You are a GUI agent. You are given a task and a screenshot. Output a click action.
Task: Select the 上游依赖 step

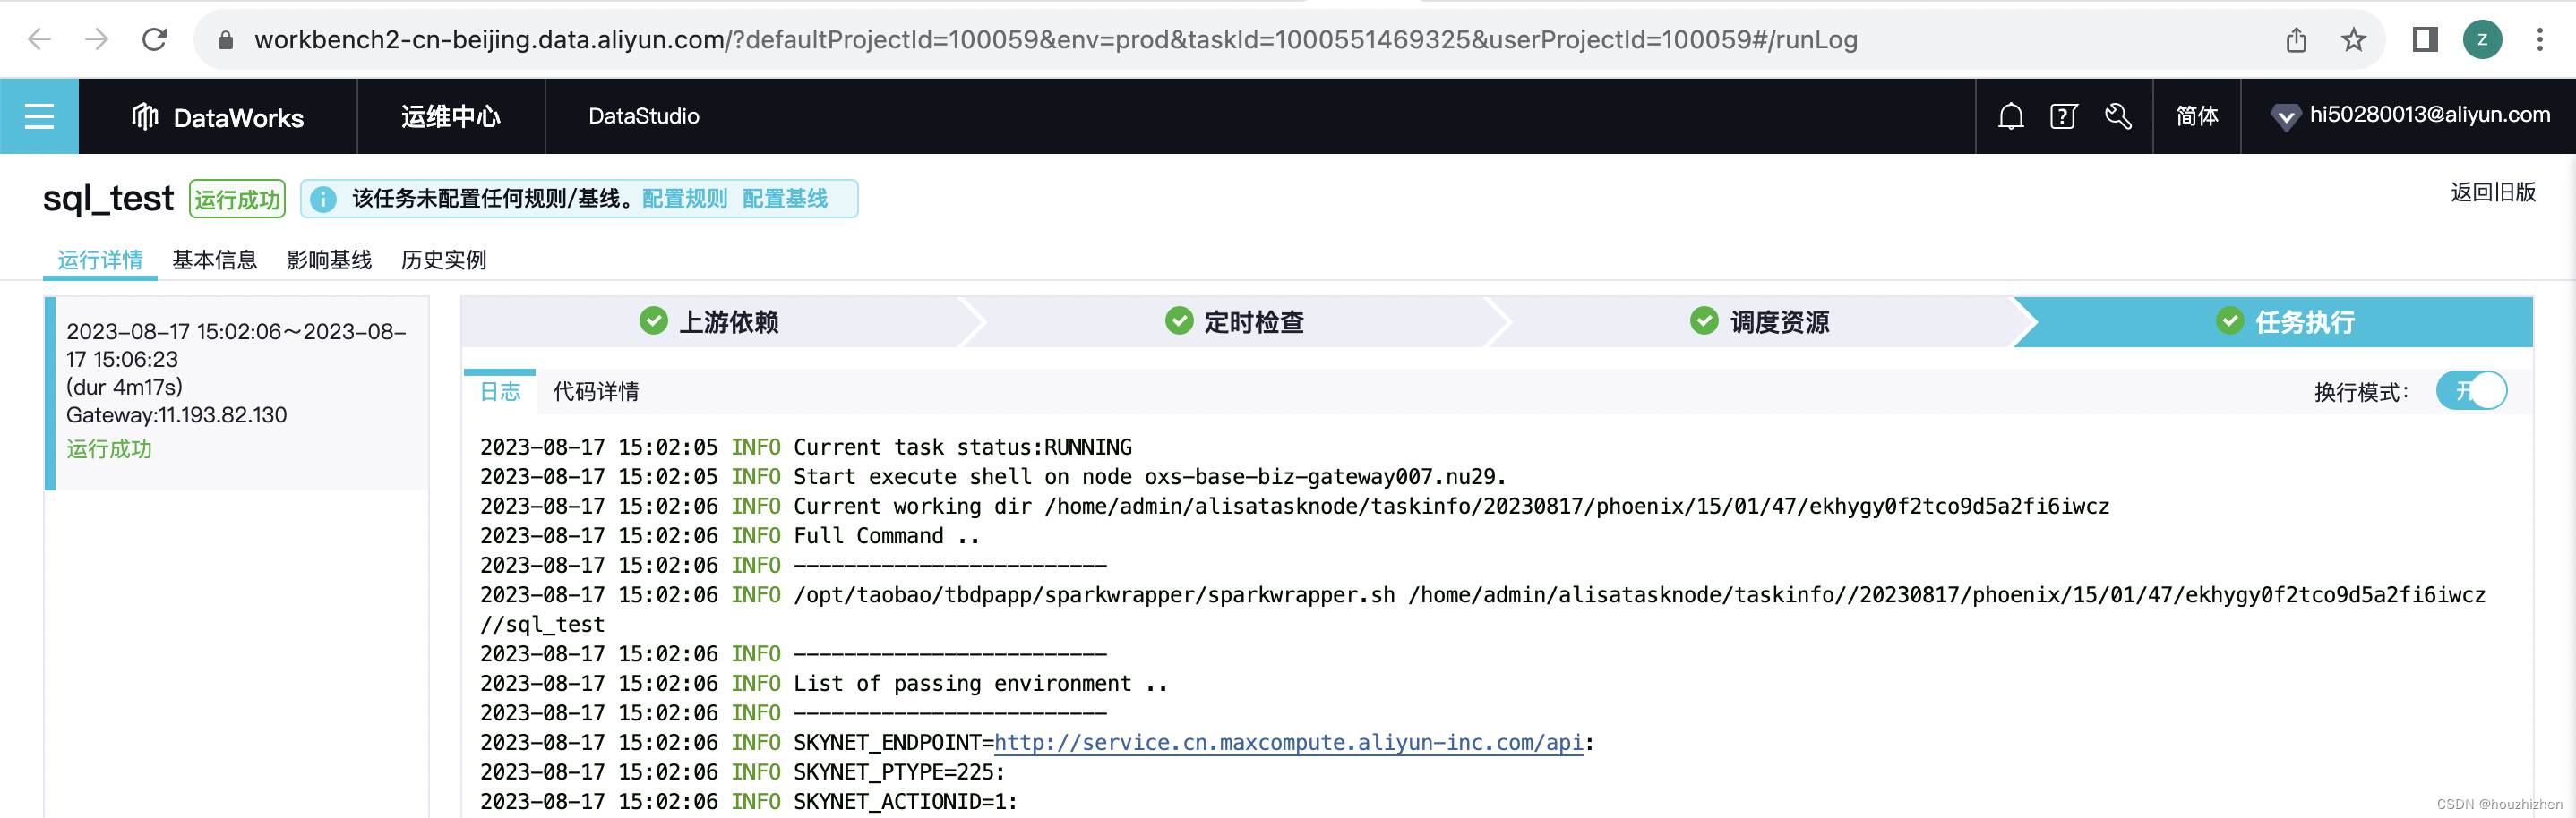pyautogui.click(x=710, y=321)
